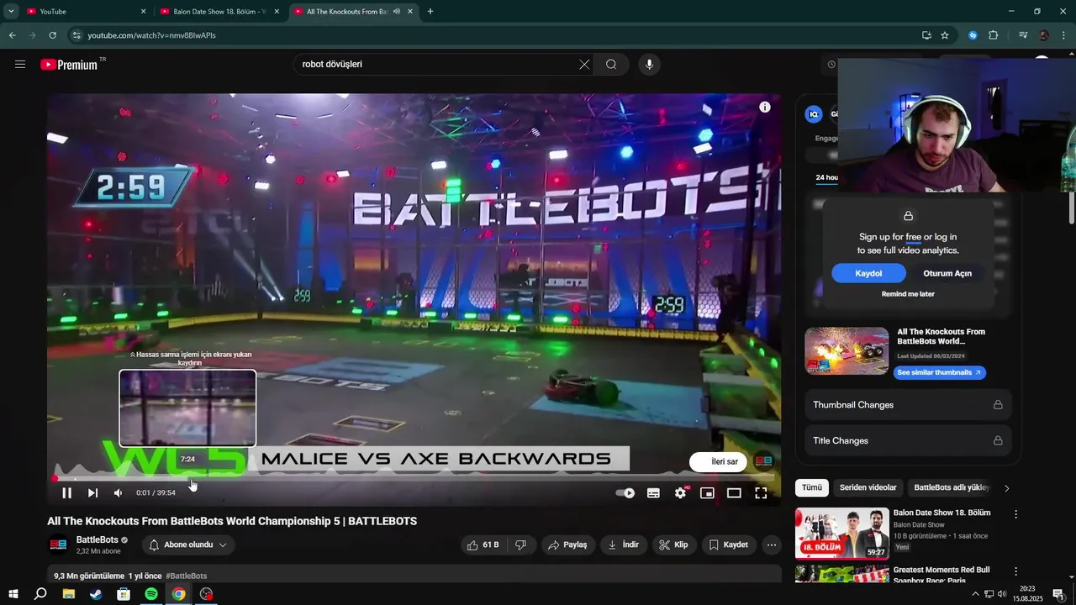Click the Kaydol sign-up button
1076x605 pixels.
click(868, 273)
